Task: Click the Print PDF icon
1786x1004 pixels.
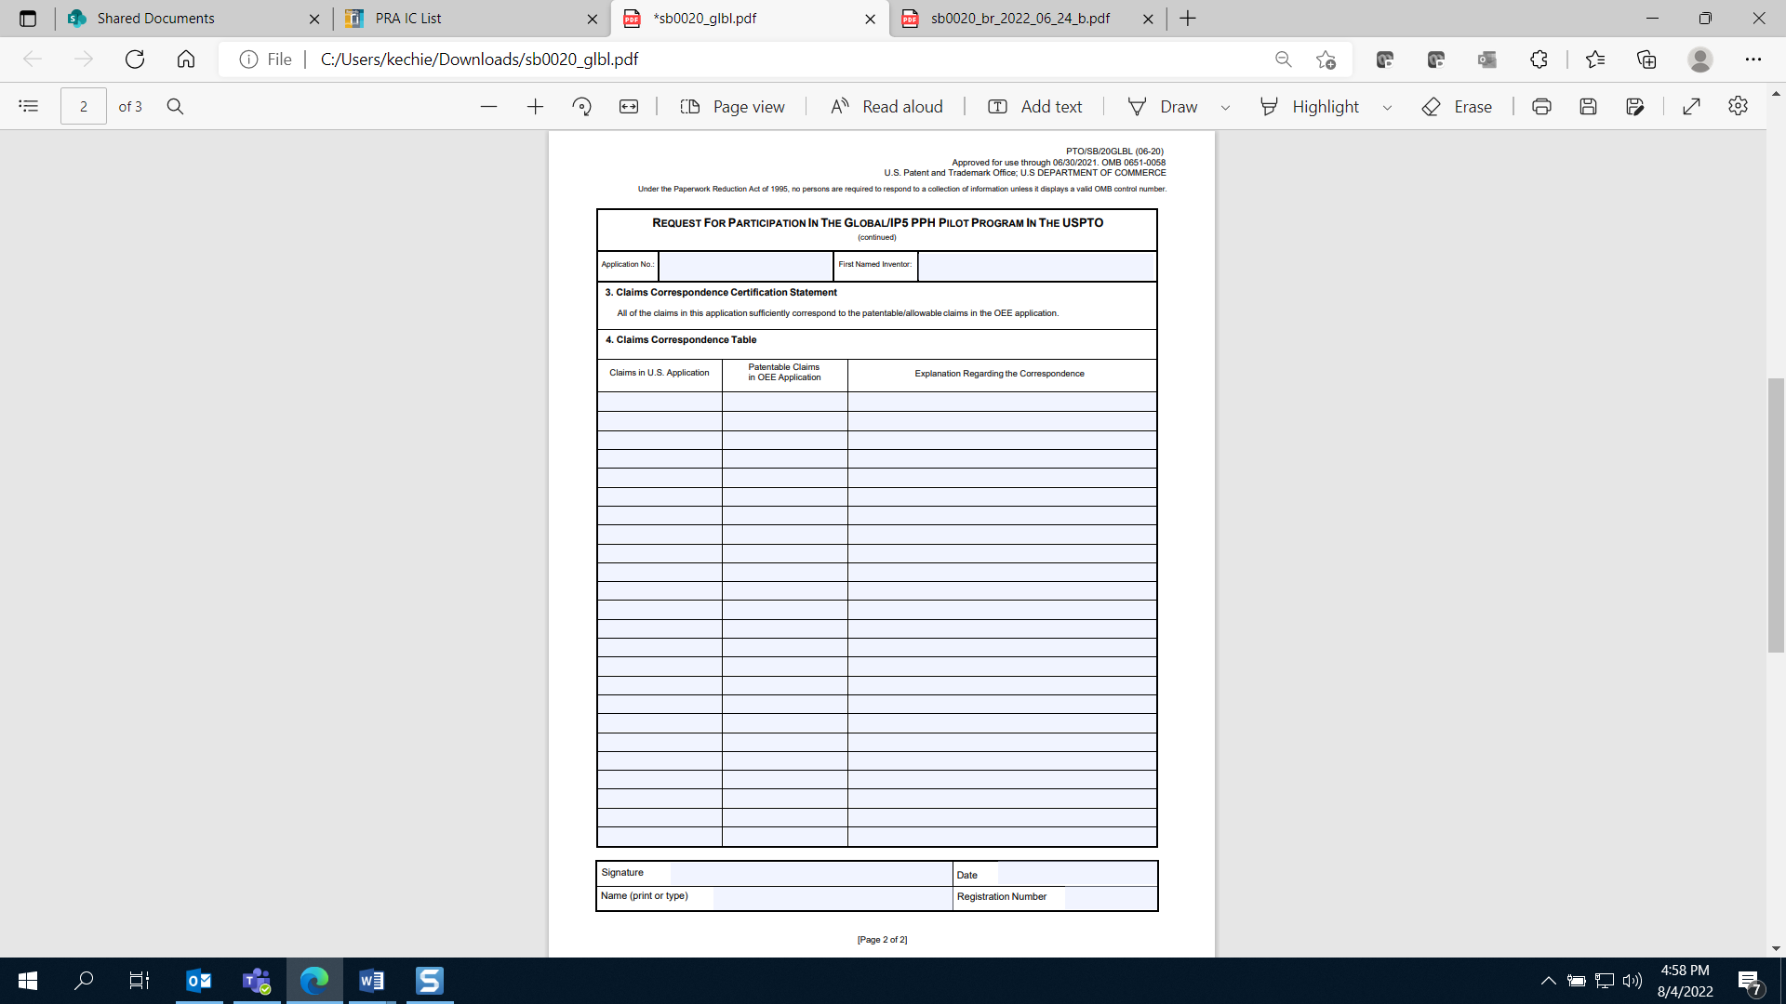Action: 1541,107
